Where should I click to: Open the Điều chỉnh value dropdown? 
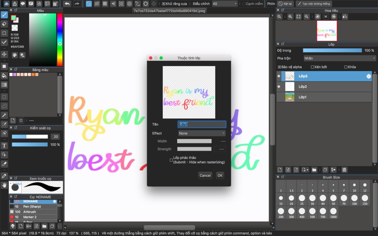tap(225, 4)
